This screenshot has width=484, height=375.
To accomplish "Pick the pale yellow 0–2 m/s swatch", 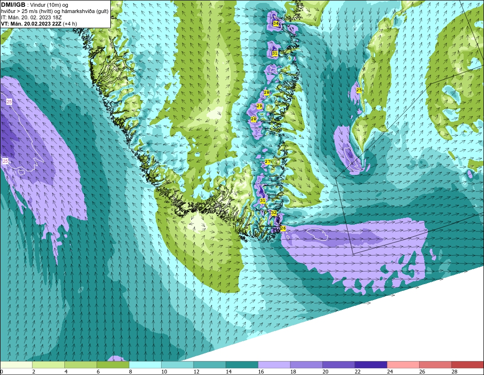I will pyautogui.click(x=16, y=365).
